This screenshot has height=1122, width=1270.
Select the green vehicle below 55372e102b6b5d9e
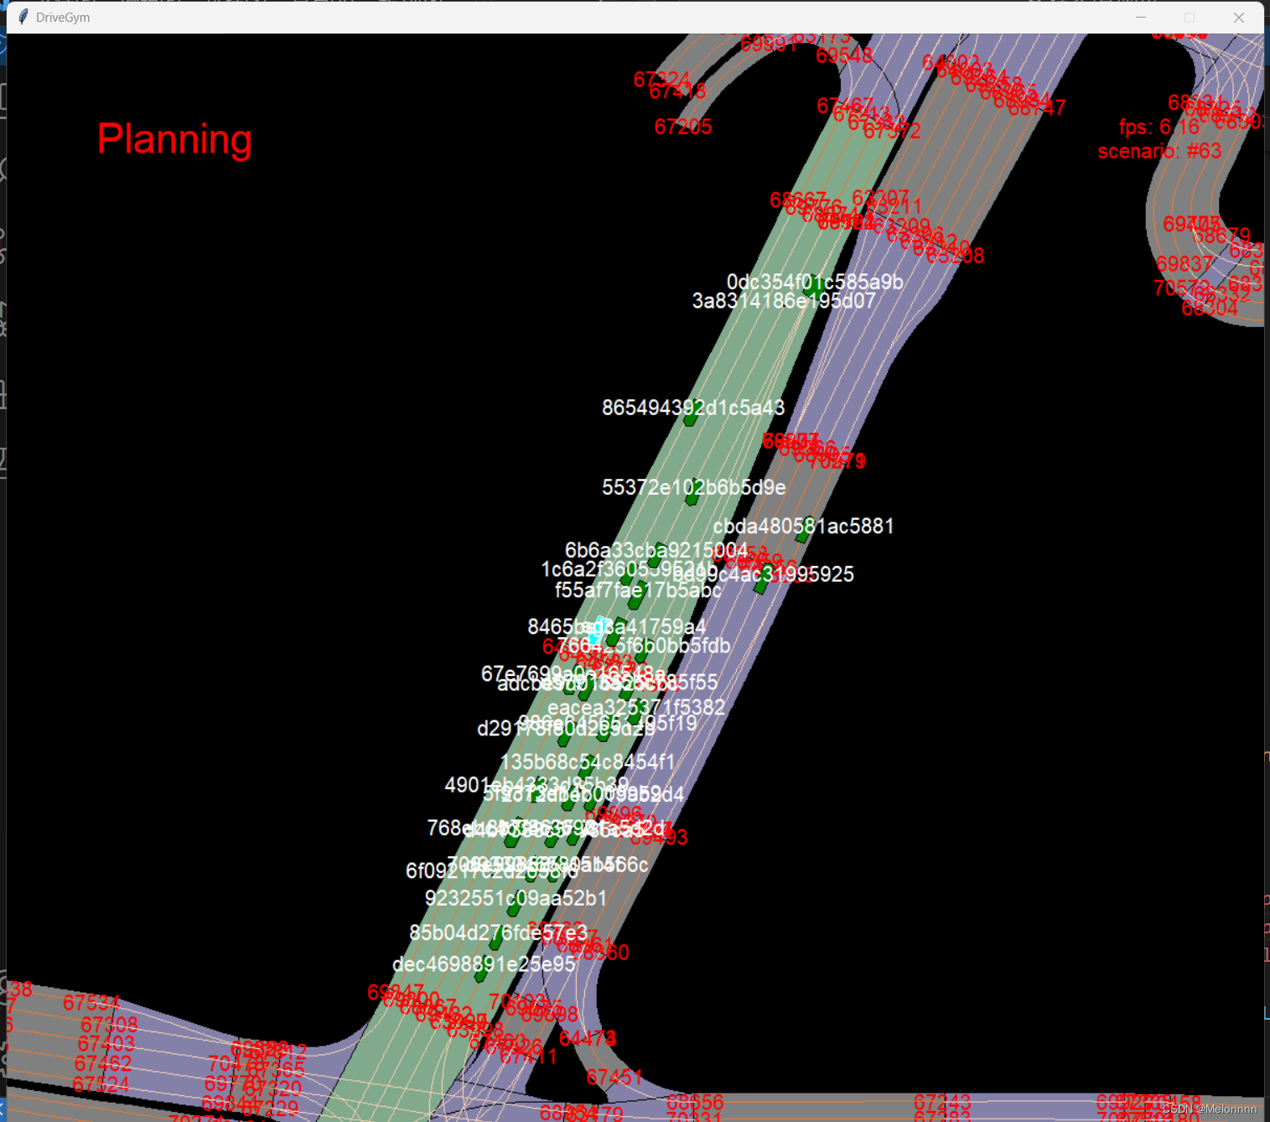tap(690, 498)
